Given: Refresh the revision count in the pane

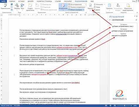Looking at the screenshot, I should [x=136, y=20].
